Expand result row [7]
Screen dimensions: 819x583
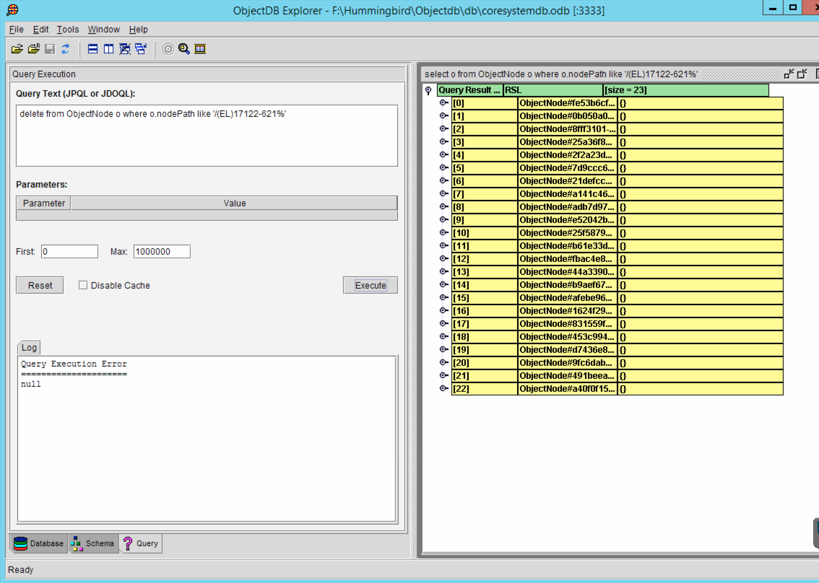point(444,194)
